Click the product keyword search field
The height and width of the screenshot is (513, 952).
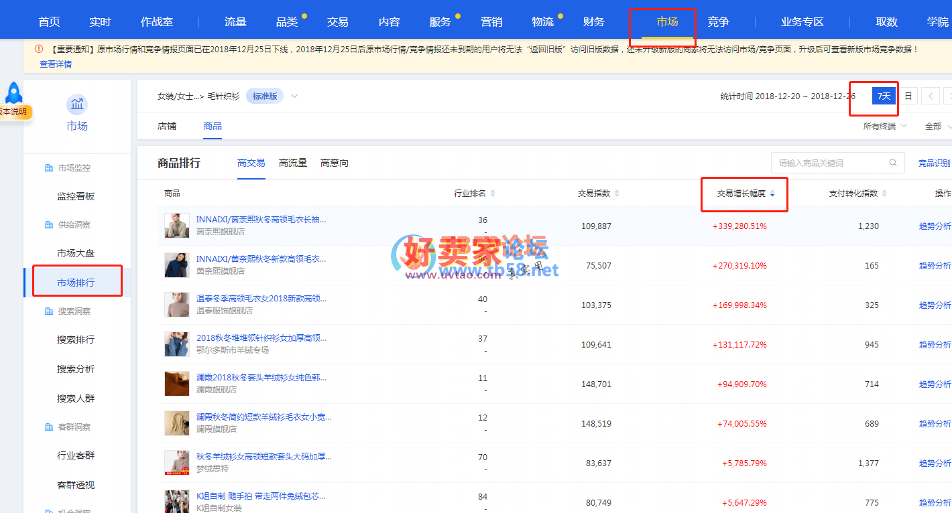click(x=830, y=163)
